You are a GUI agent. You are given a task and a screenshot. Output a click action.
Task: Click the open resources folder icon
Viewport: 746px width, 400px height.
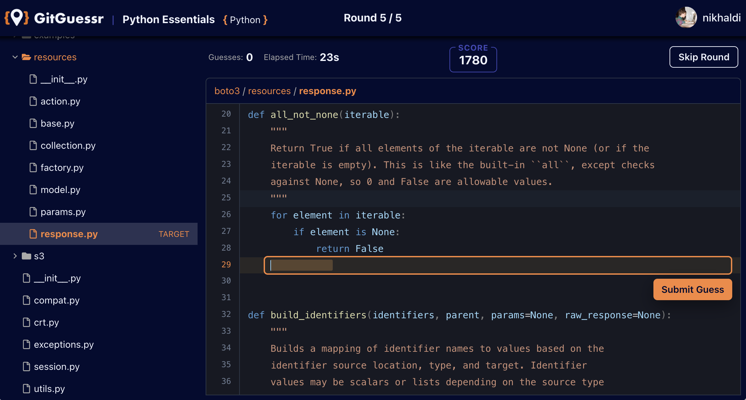coord(26,57)
